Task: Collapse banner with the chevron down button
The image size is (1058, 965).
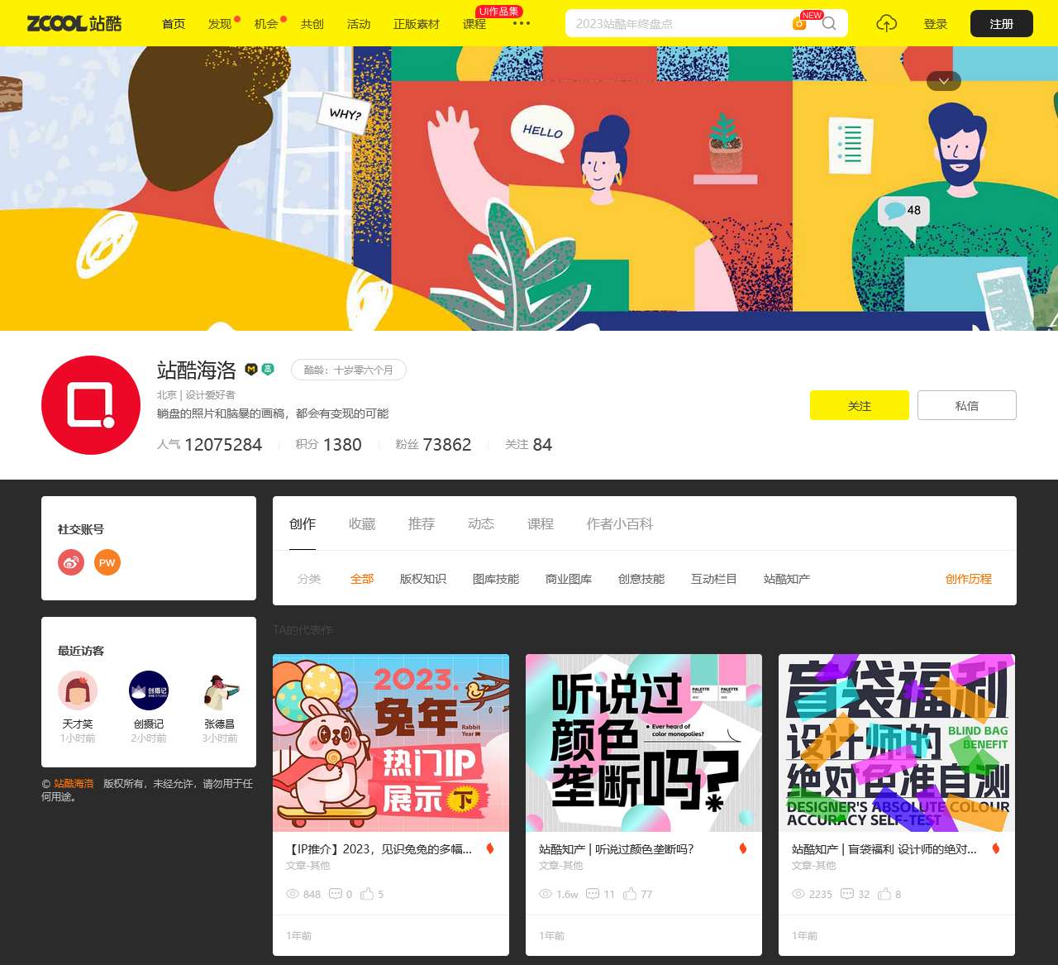Action: tap(944, 81)
